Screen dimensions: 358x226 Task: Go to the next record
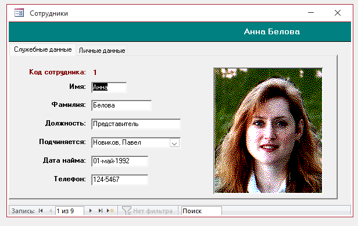[91, 211]
